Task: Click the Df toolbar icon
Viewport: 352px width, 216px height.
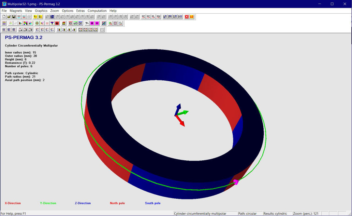Action: pyautogui.click(x=80, y=23)
